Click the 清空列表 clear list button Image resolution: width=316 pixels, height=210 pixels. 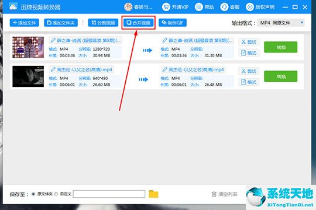[224, 194]
